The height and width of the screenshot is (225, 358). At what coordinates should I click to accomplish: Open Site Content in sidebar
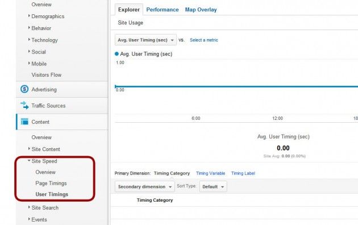point(45,149)
